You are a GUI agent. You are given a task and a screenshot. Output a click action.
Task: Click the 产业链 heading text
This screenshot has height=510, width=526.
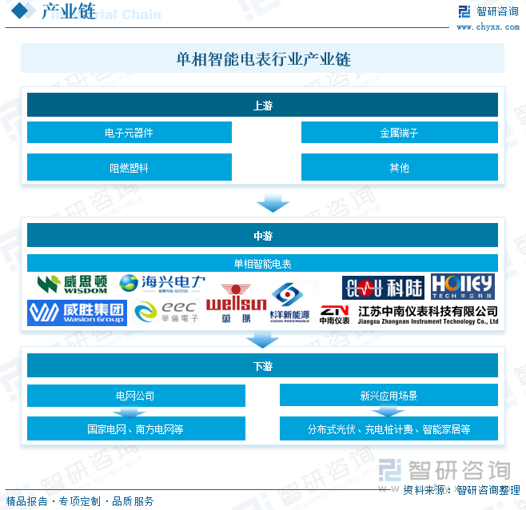click(x=69, y=11)
